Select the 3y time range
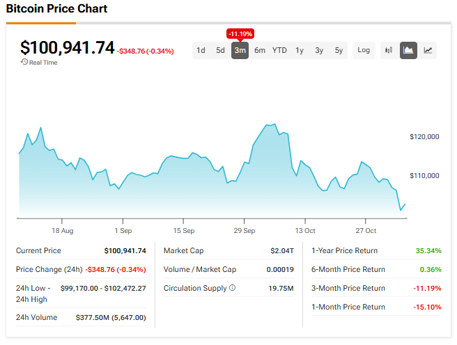The width and height of the screenshot is (457, 345). coord(319,50)
